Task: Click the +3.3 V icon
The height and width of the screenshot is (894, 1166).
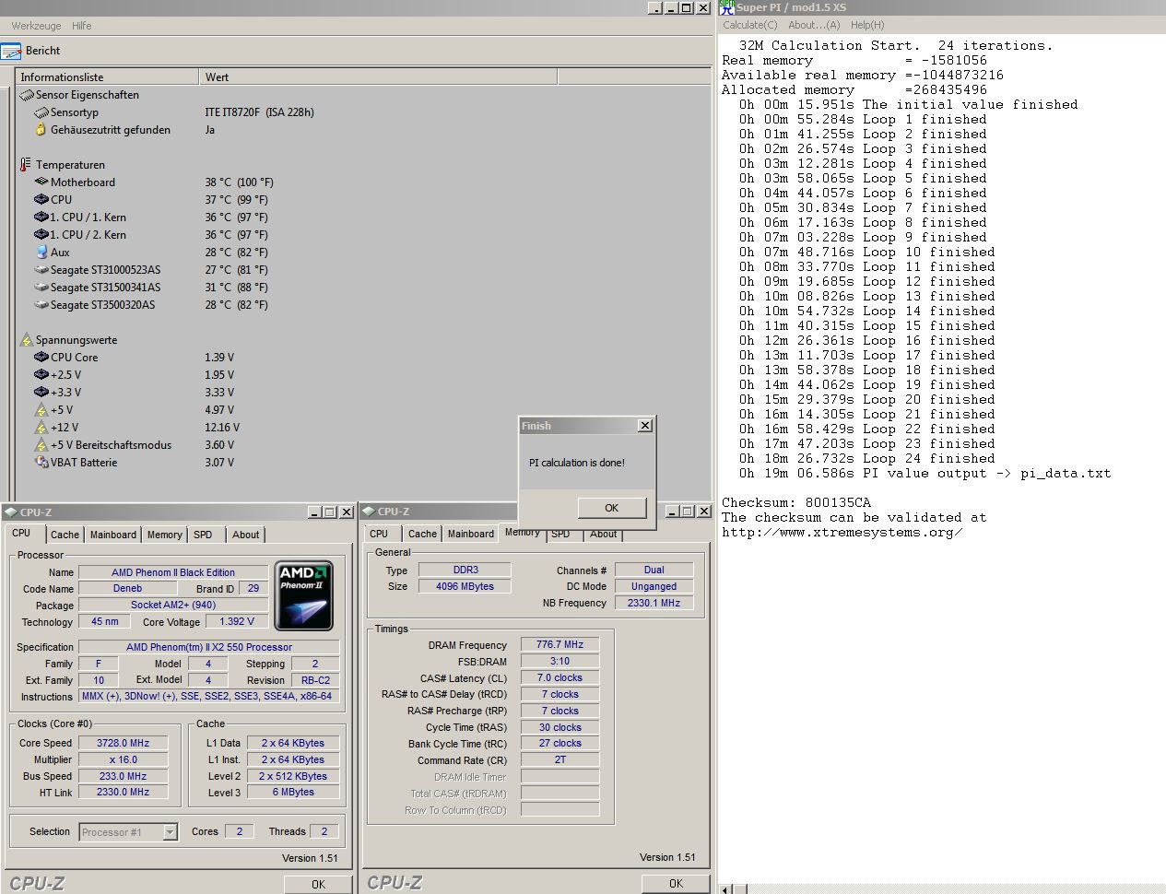Action: coord(41,393)
